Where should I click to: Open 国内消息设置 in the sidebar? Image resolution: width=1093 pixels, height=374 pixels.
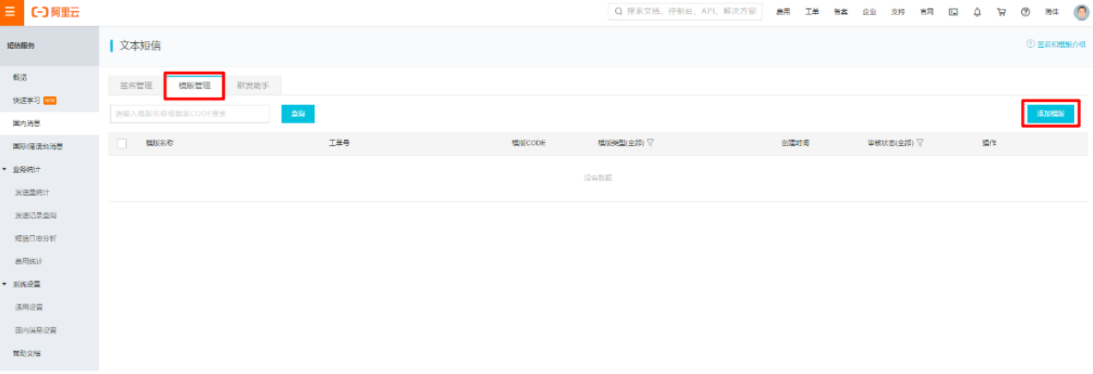click(x=36, y=329)
